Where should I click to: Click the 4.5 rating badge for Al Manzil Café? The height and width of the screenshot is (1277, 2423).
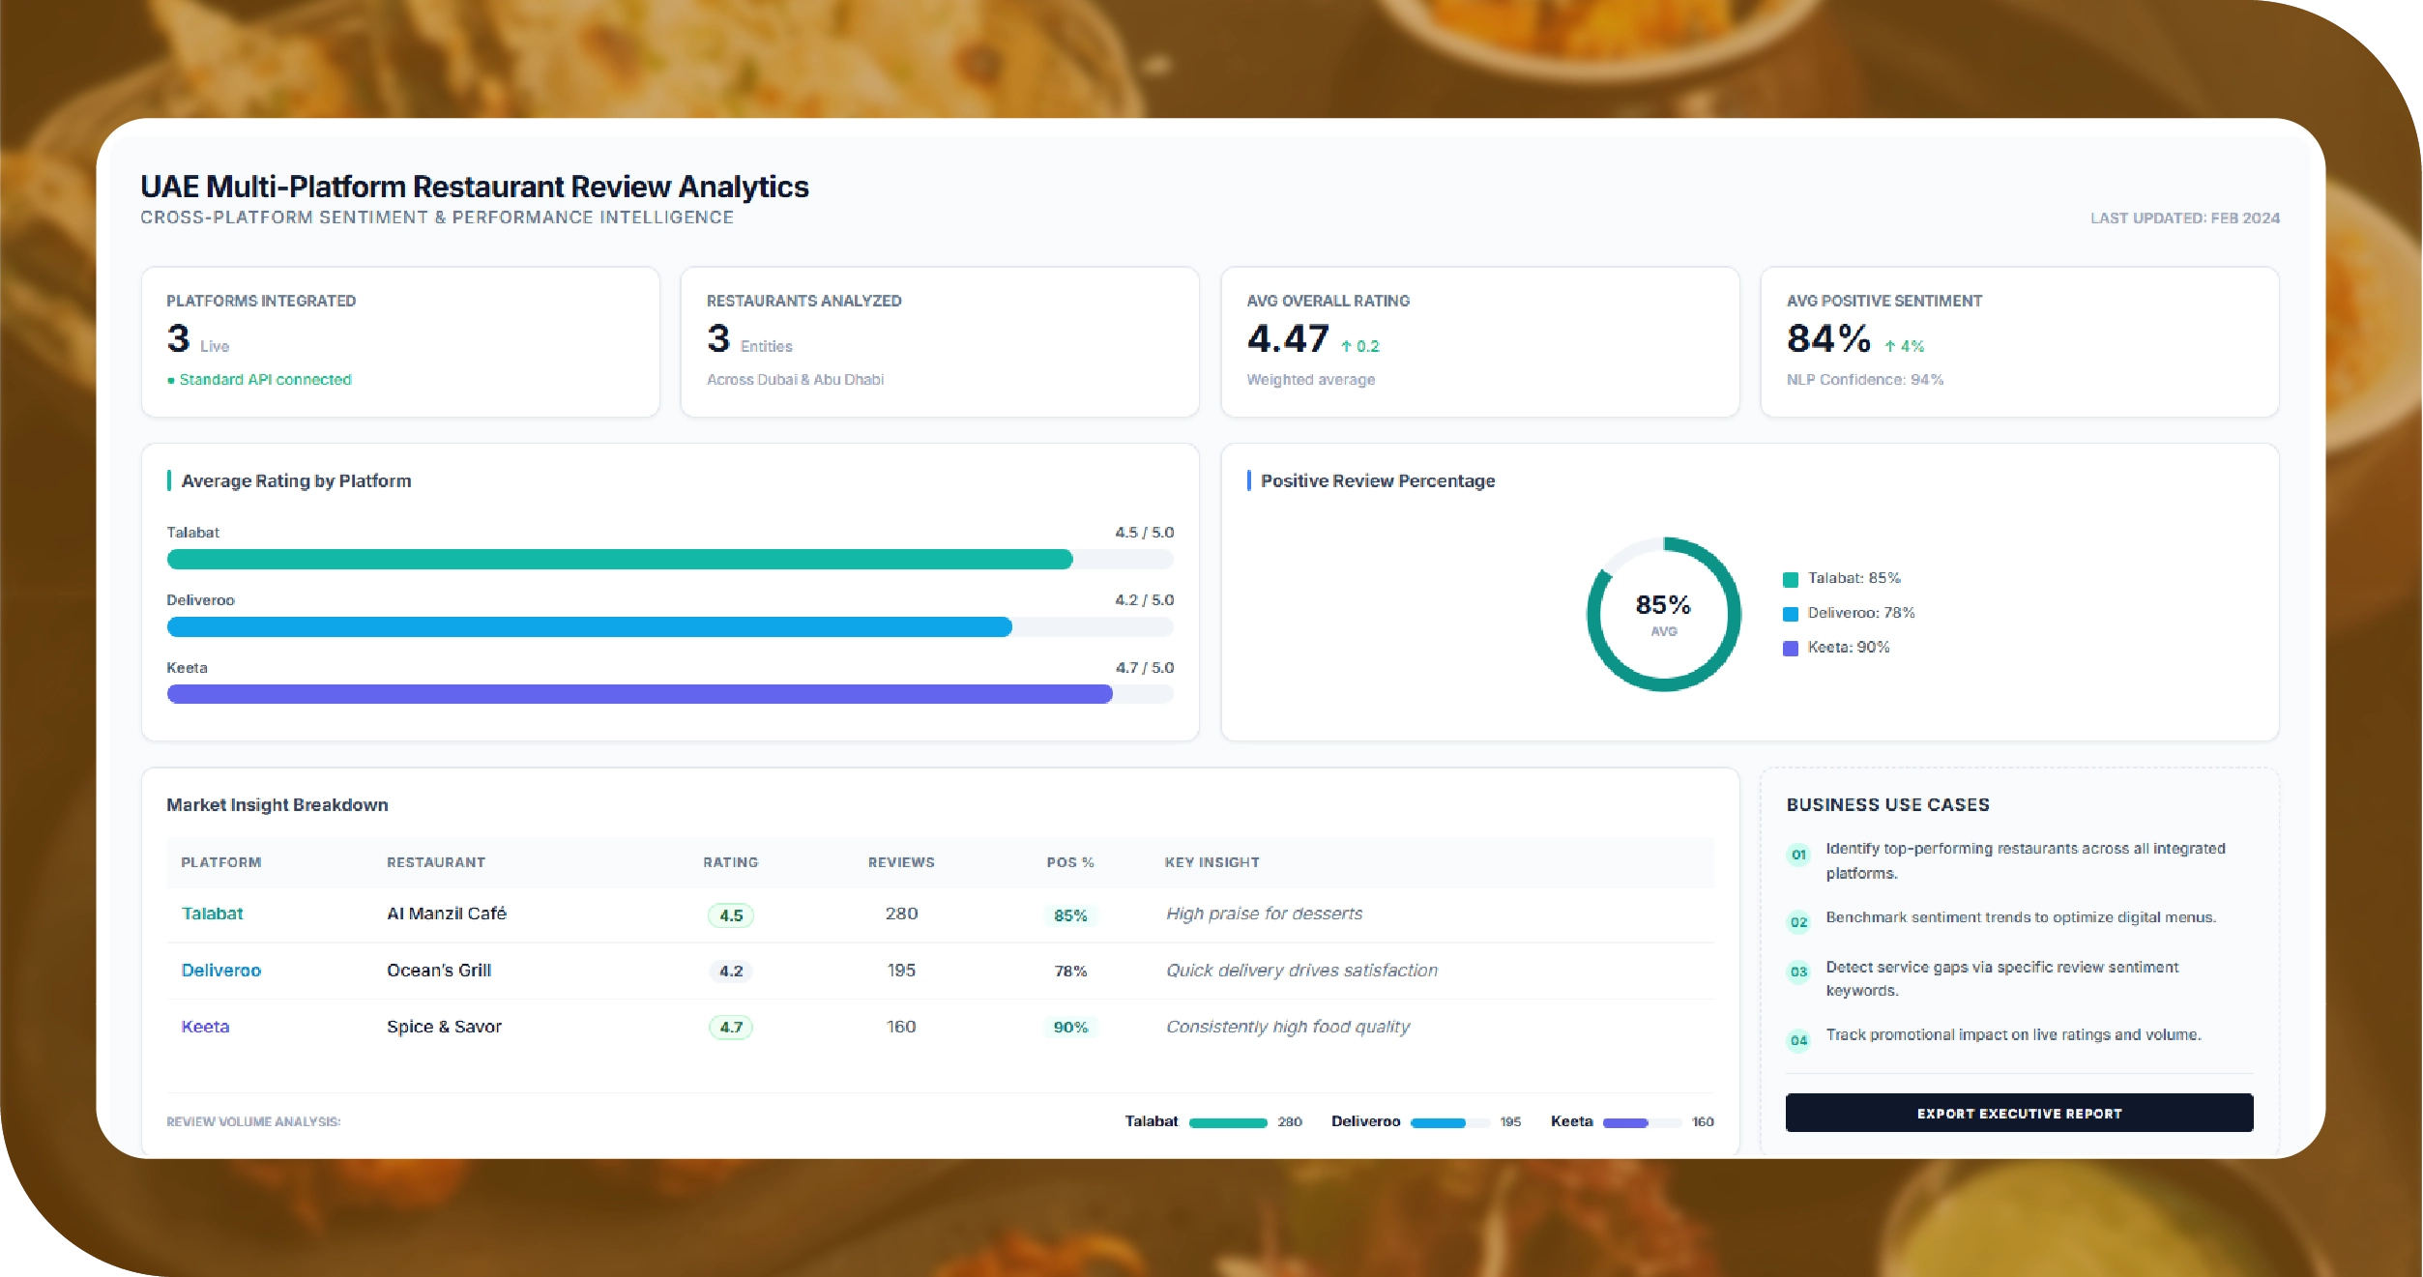point(731,915)
